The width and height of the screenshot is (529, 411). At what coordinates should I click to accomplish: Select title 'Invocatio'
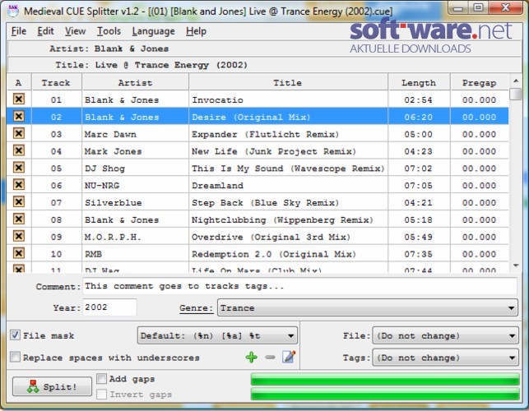(217, 99)
